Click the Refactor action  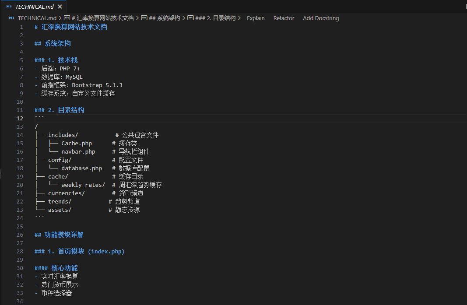click(284, 18)
